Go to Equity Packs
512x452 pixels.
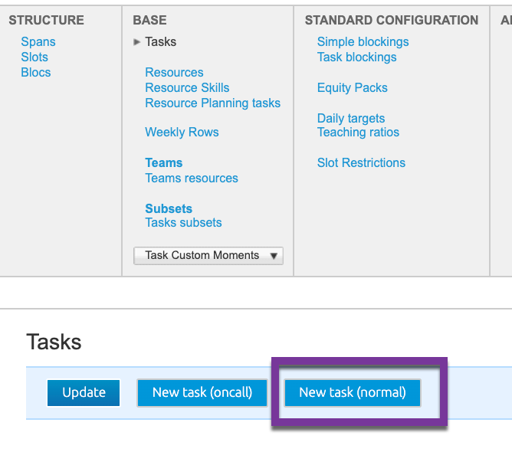[x=353, y=88]
